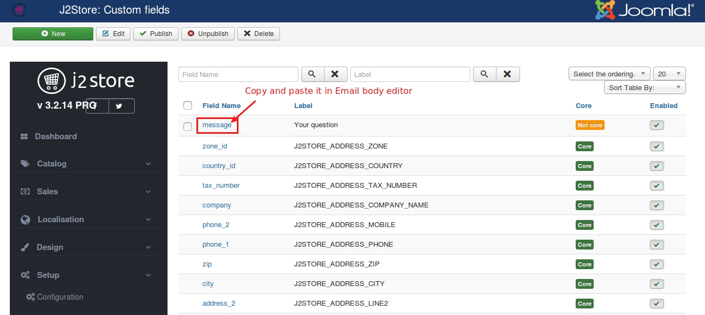Screen dimensions: 705x315
Task: Click the J2Store cart icon in header
Action: click(19, 10)
